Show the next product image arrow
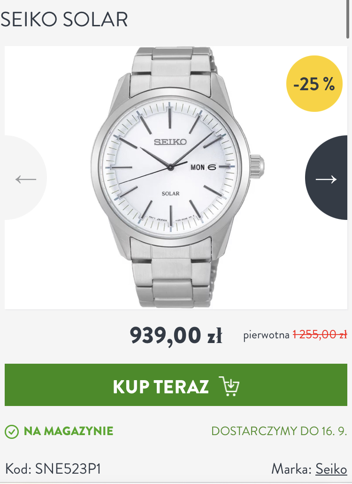This screenshot has height=484, width=352. pyautogui.click(x=326, y=178)
